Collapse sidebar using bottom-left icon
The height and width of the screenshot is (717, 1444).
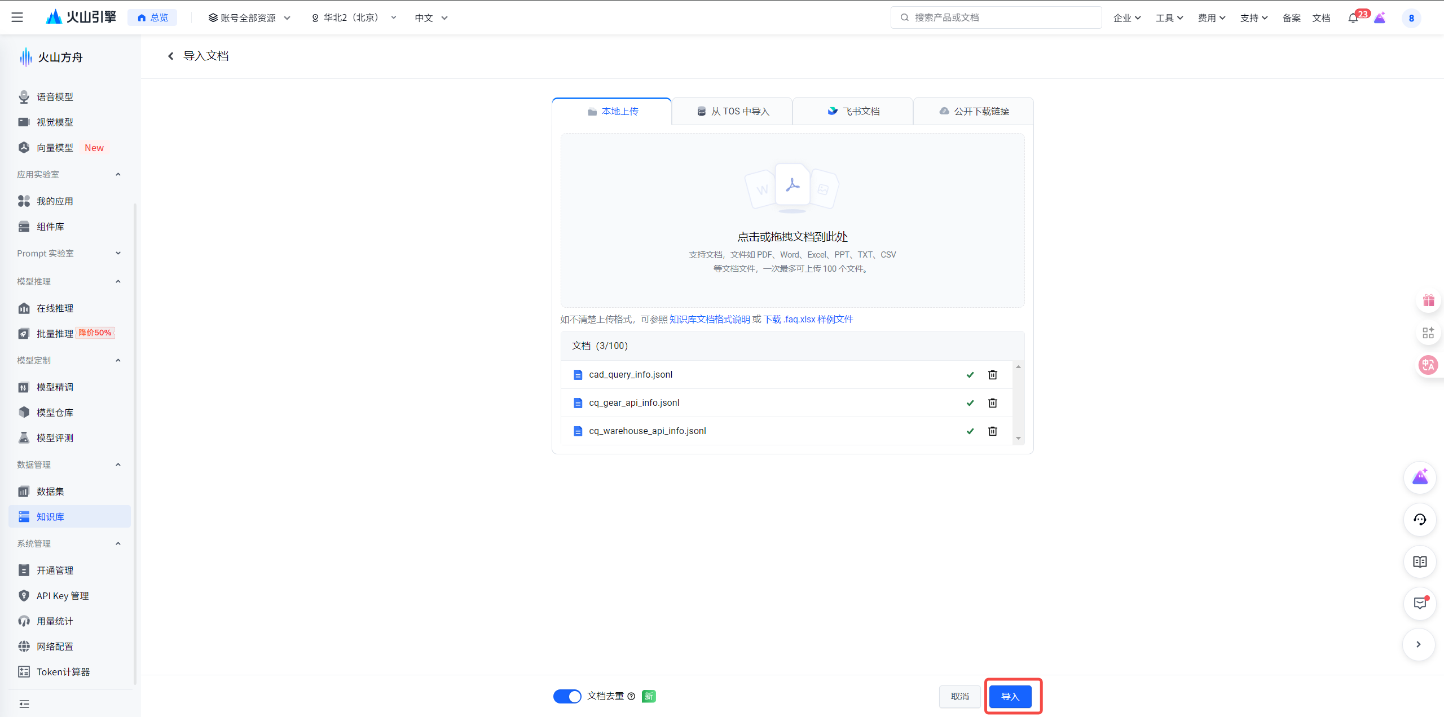point(24,704)
